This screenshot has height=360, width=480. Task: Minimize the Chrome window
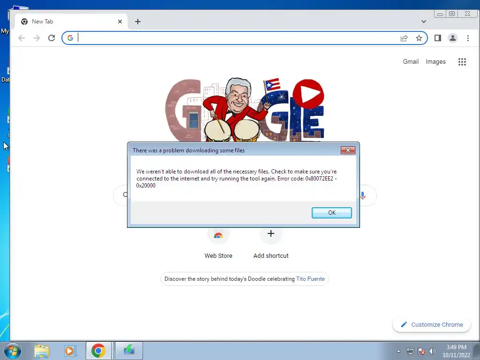pyautogui.click(x=440, y=14)
